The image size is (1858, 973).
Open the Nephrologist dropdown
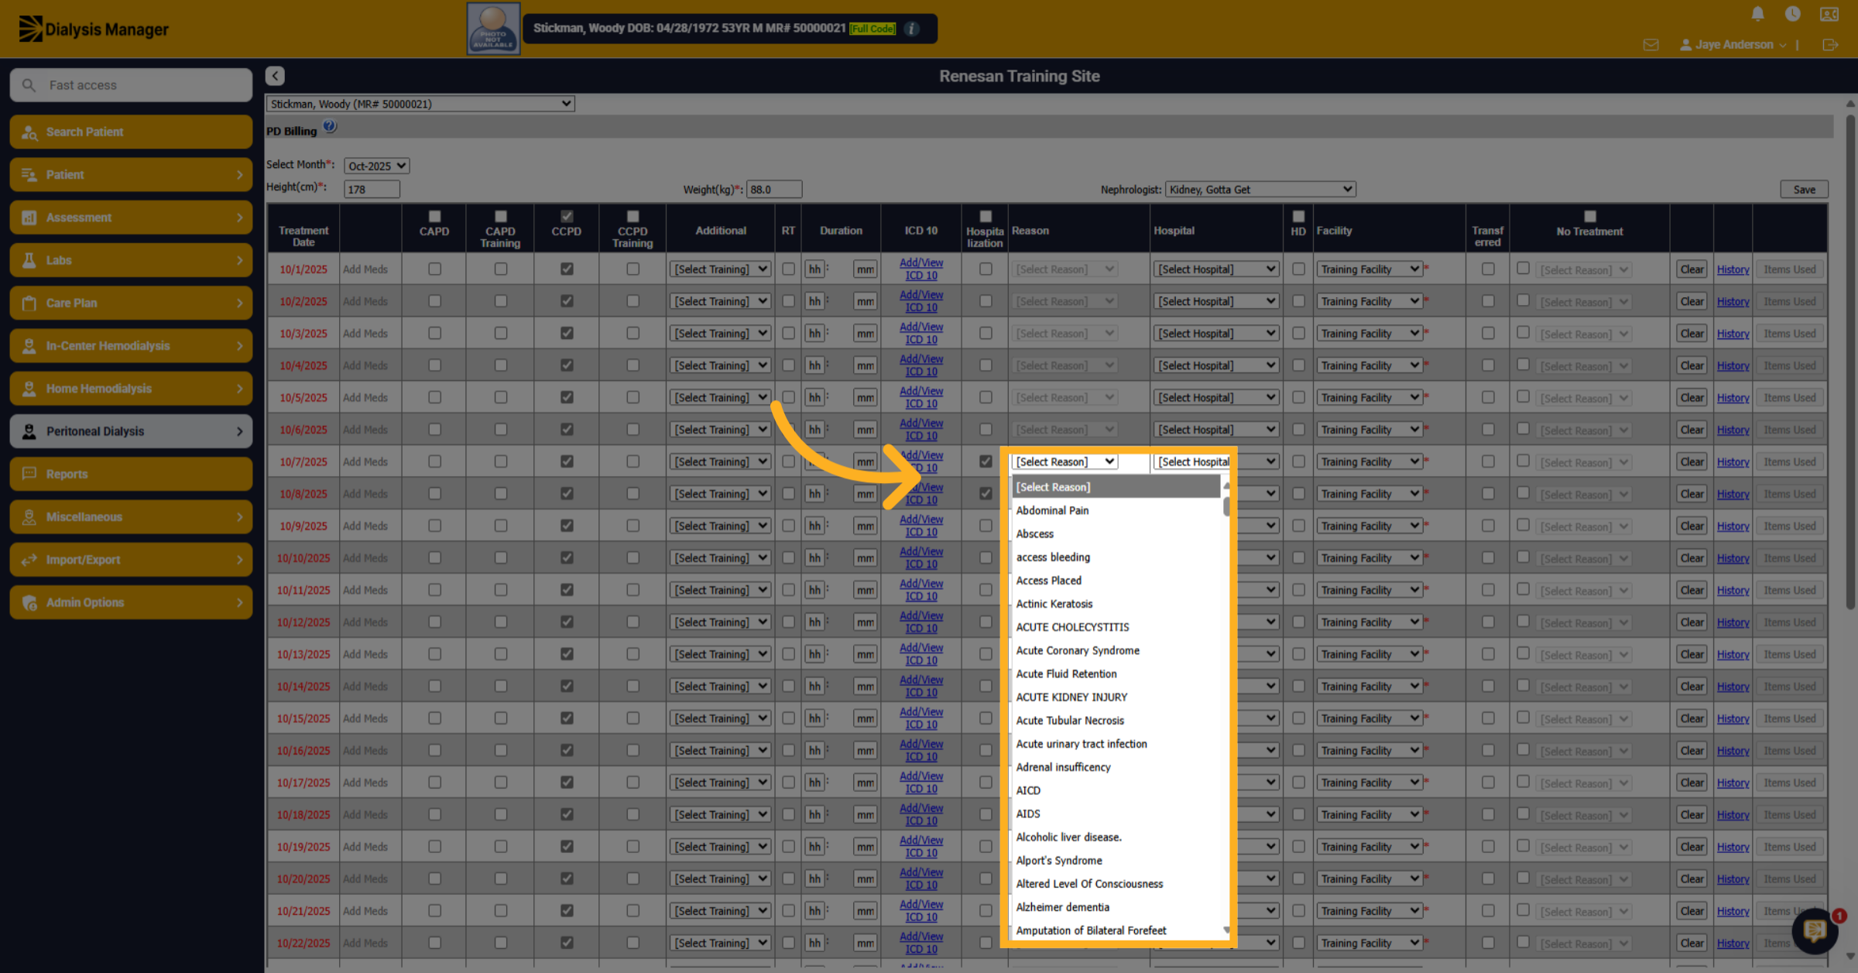coord(1260,189)
